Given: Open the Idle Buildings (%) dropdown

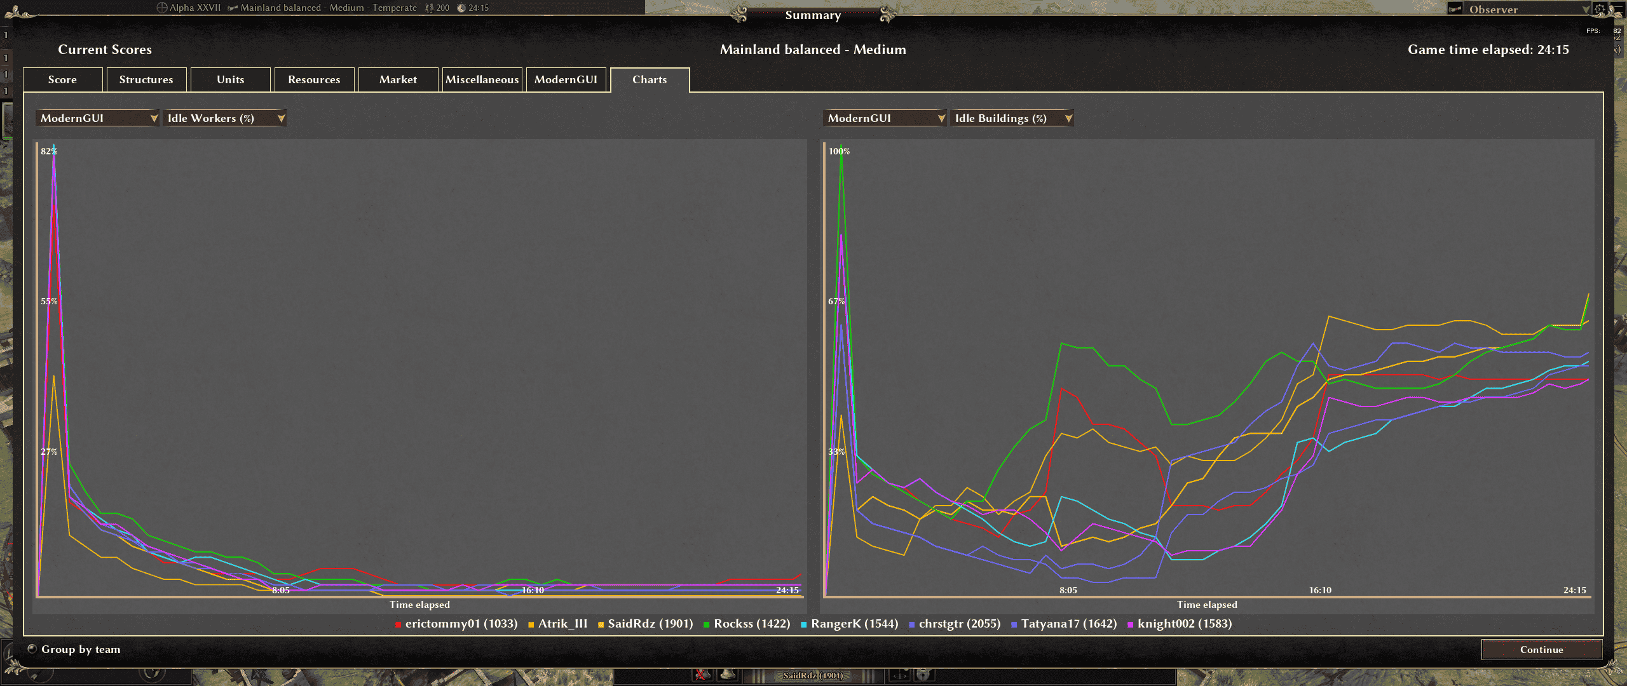Looking at the screenshot, I should pos(1012,118).
